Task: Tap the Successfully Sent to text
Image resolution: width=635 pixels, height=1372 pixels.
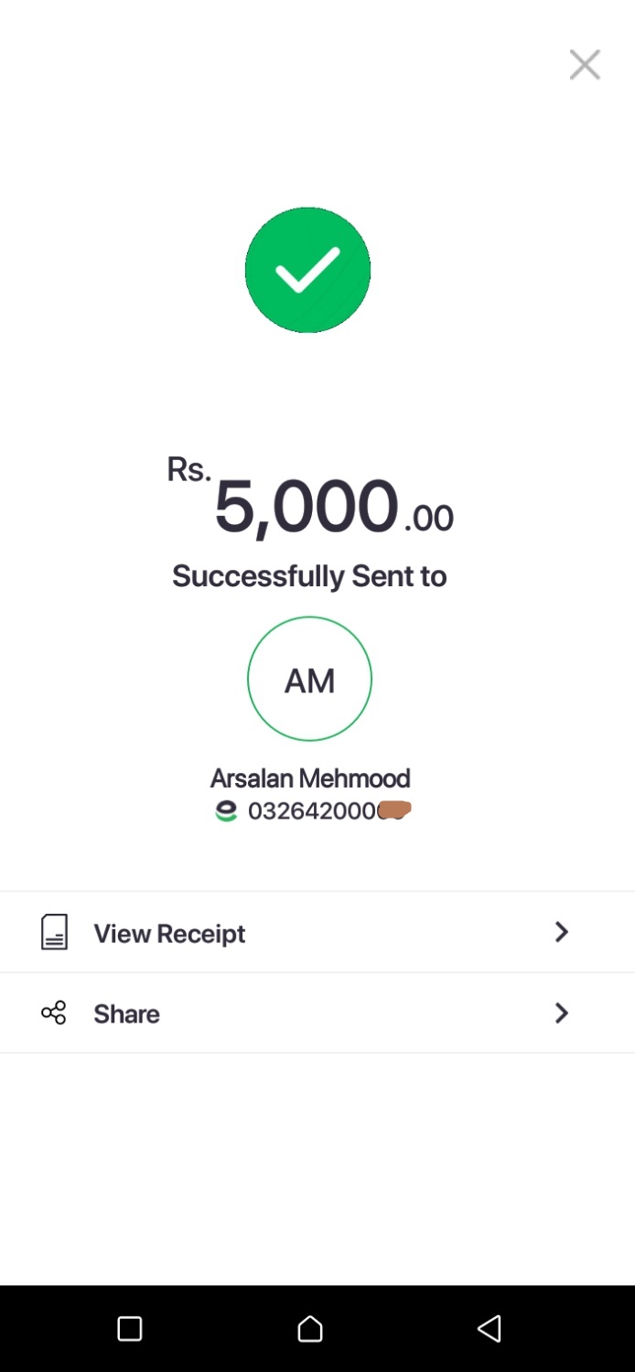Action: point(309,576)
